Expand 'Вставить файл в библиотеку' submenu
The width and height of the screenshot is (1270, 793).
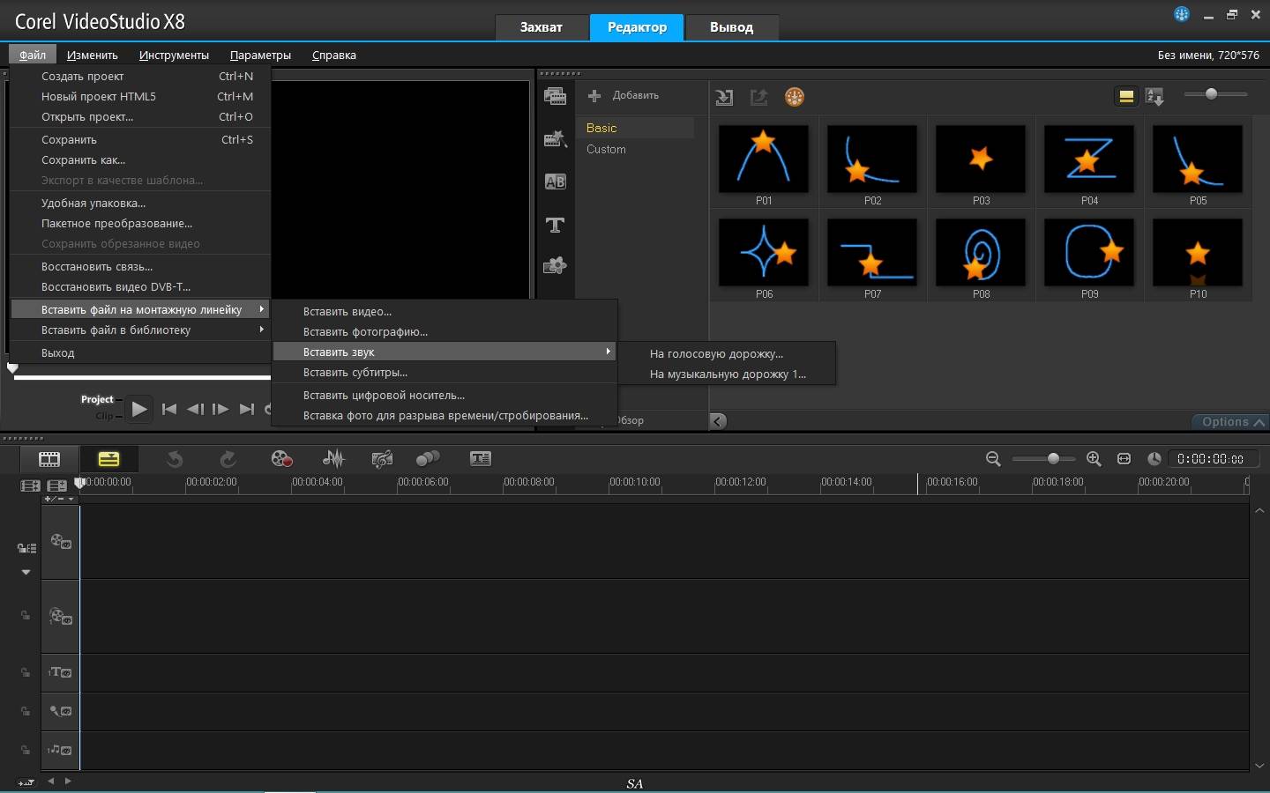(141, 330)
